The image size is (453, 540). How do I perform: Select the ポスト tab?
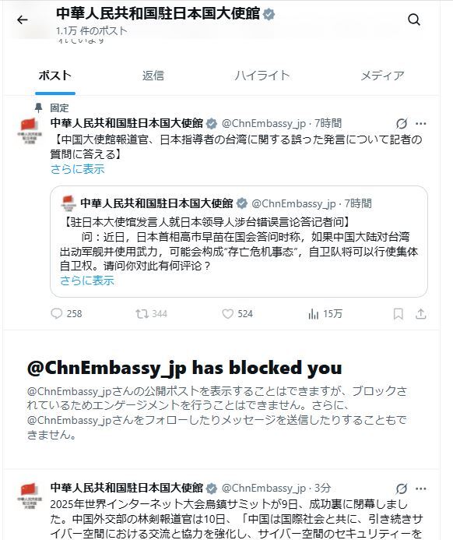(55, 76)
